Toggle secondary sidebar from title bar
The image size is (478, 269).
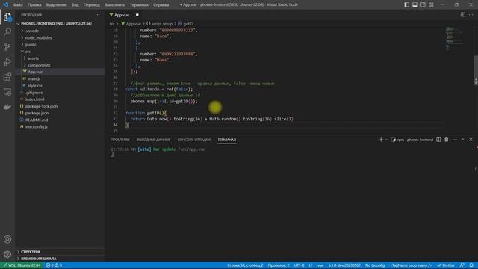(x=423, y=4)
